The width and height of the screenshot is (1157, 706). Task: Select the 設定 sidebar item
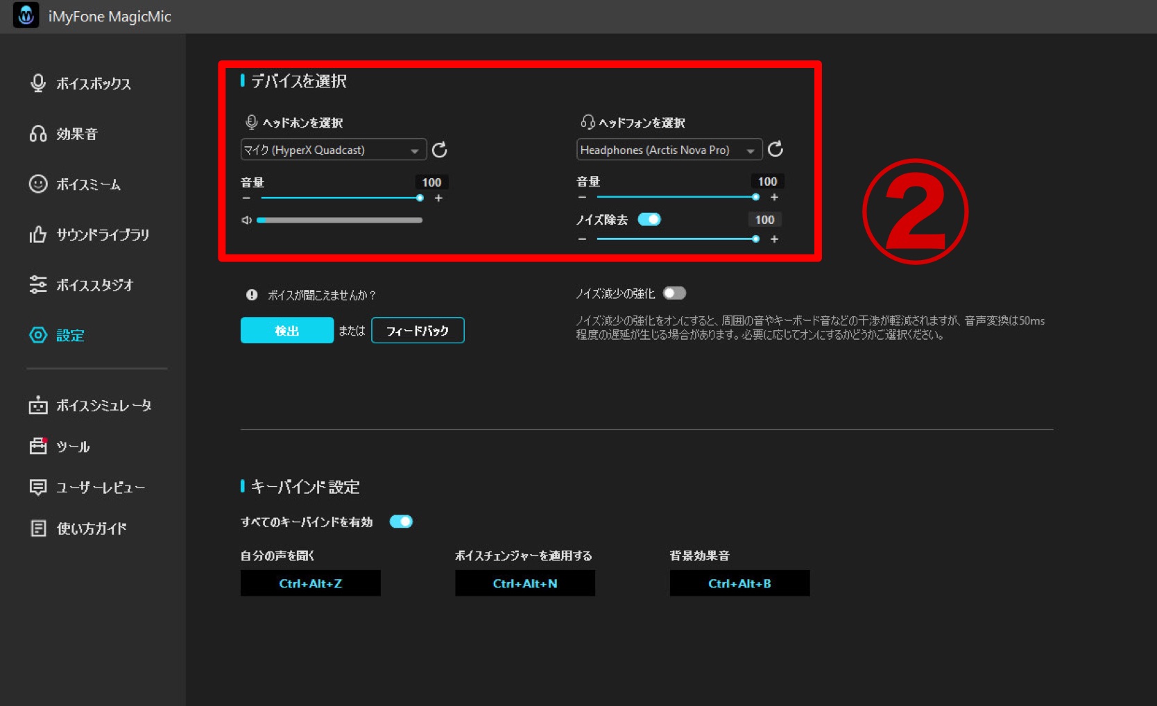click(x=70, y=335)
